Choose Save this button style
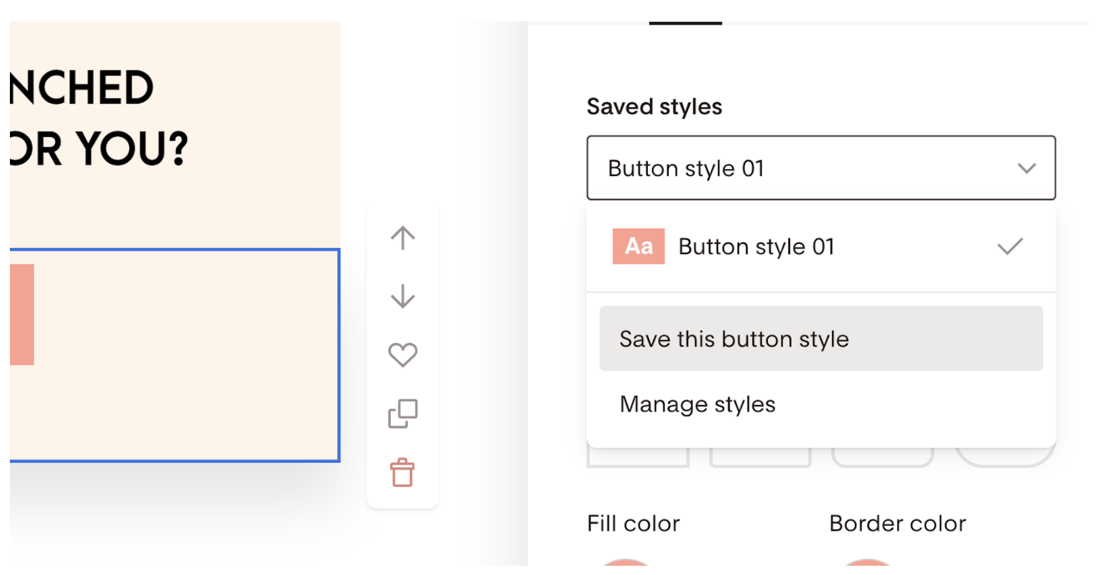Viewport: 1101px width, 575px height. [821, 339]
